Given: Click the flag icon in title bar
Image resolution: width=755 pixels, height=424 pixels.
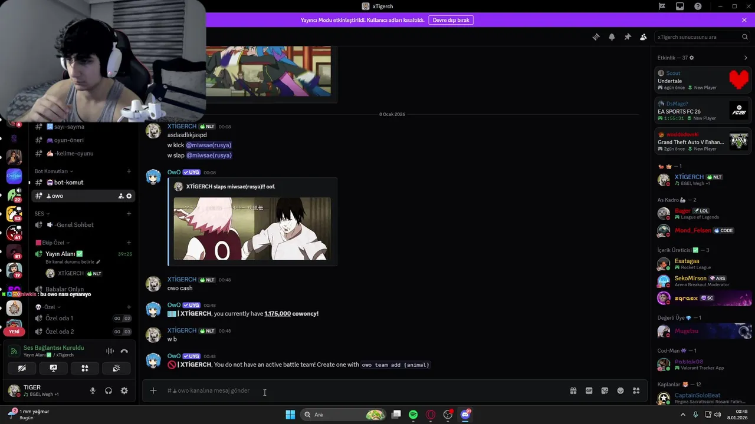Looking at the screenshot, I should (662, 6).
